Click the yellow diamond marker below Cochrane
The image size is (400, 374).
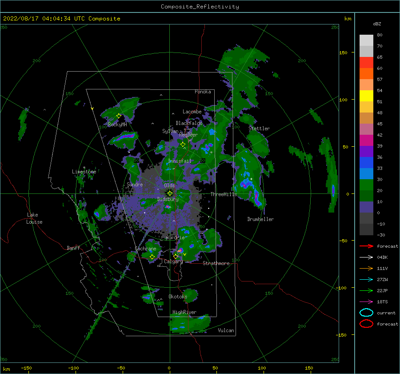point(152,257)
